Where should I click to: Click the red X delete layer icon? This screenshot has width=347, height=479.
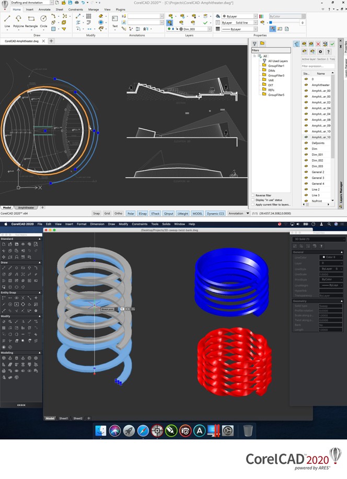tap(318, 44)
